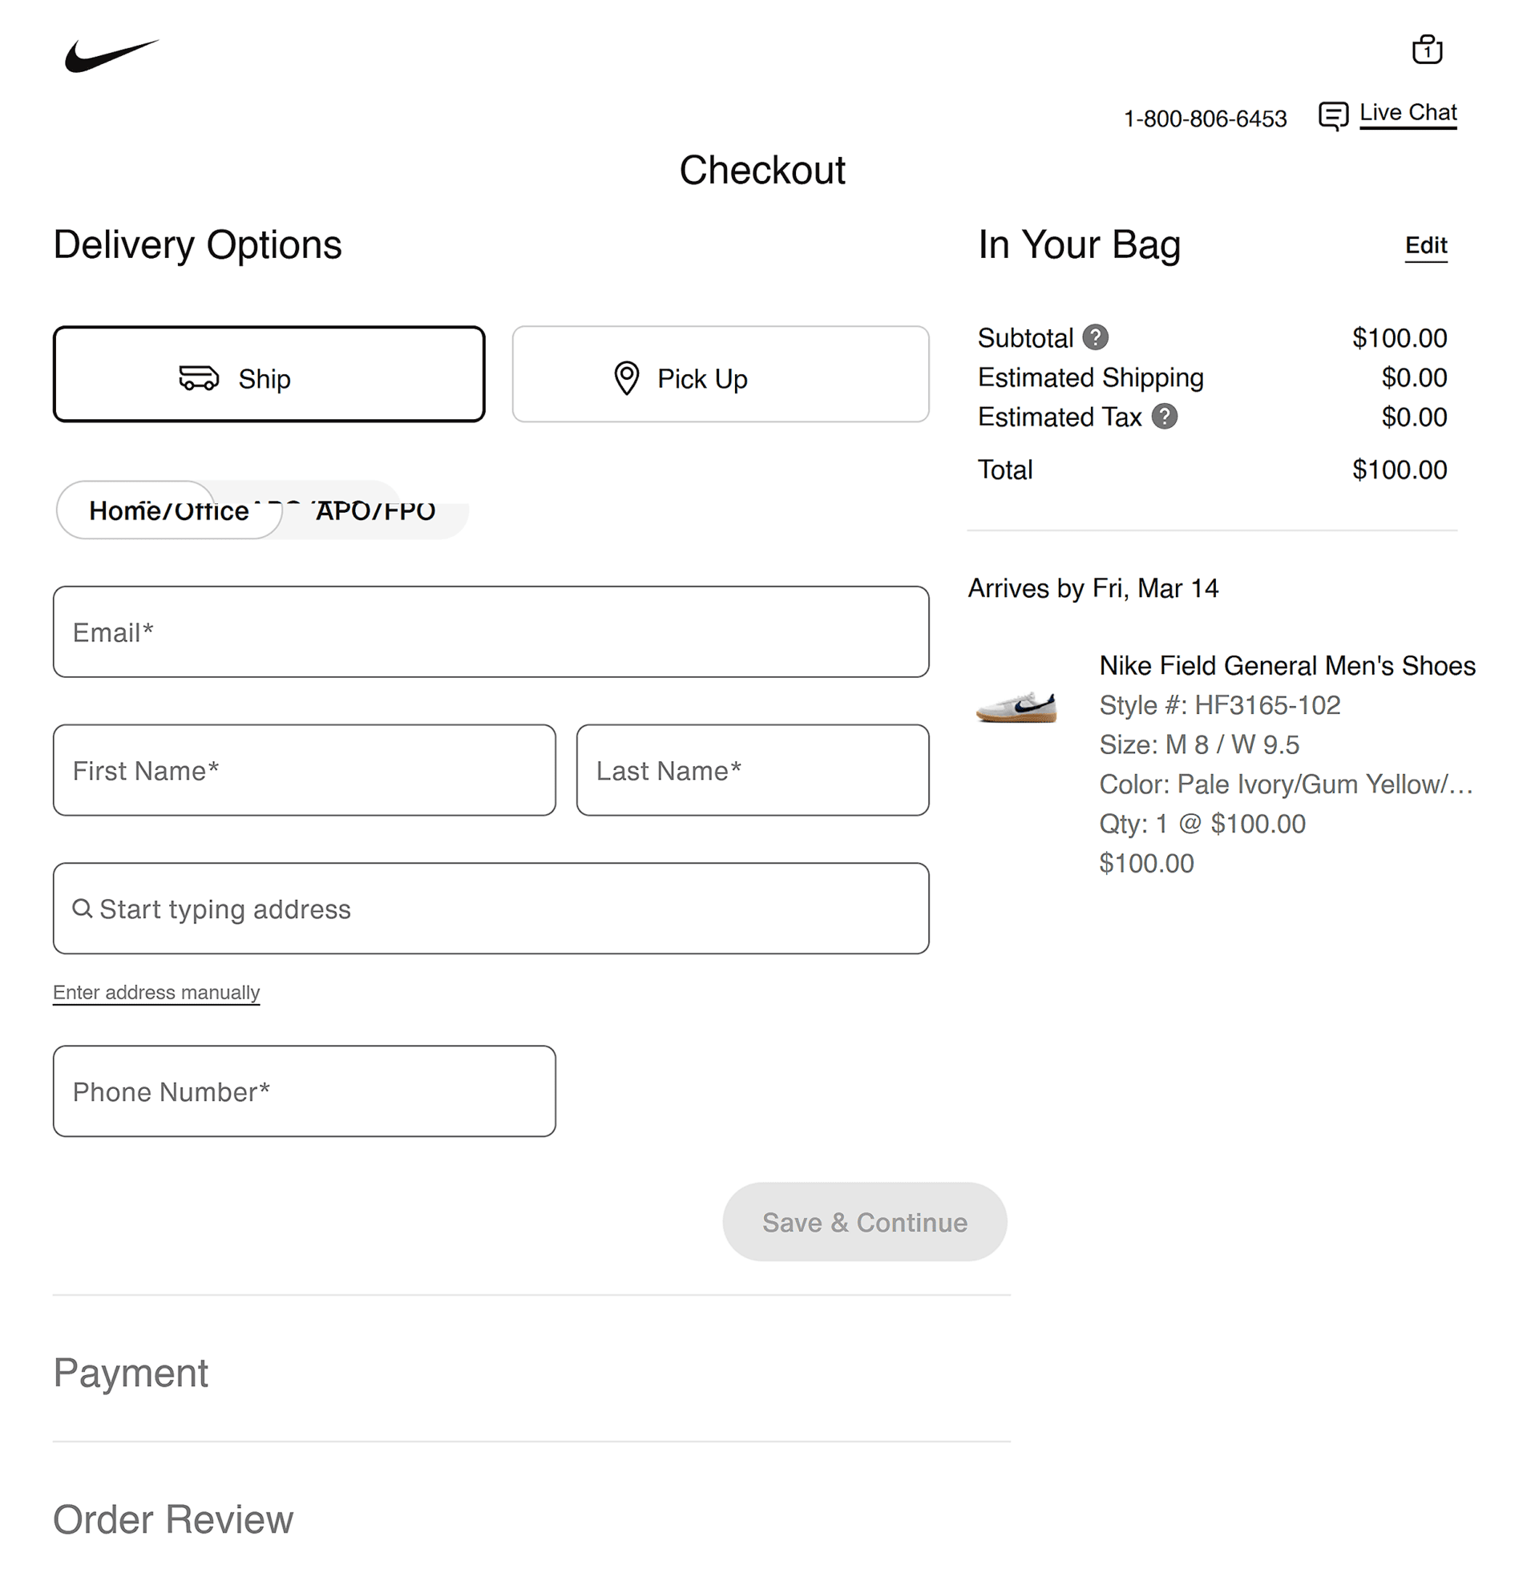1539x1585 pixels.
Task: Click the Pick Up location pin icon
Action: [626, 377]
